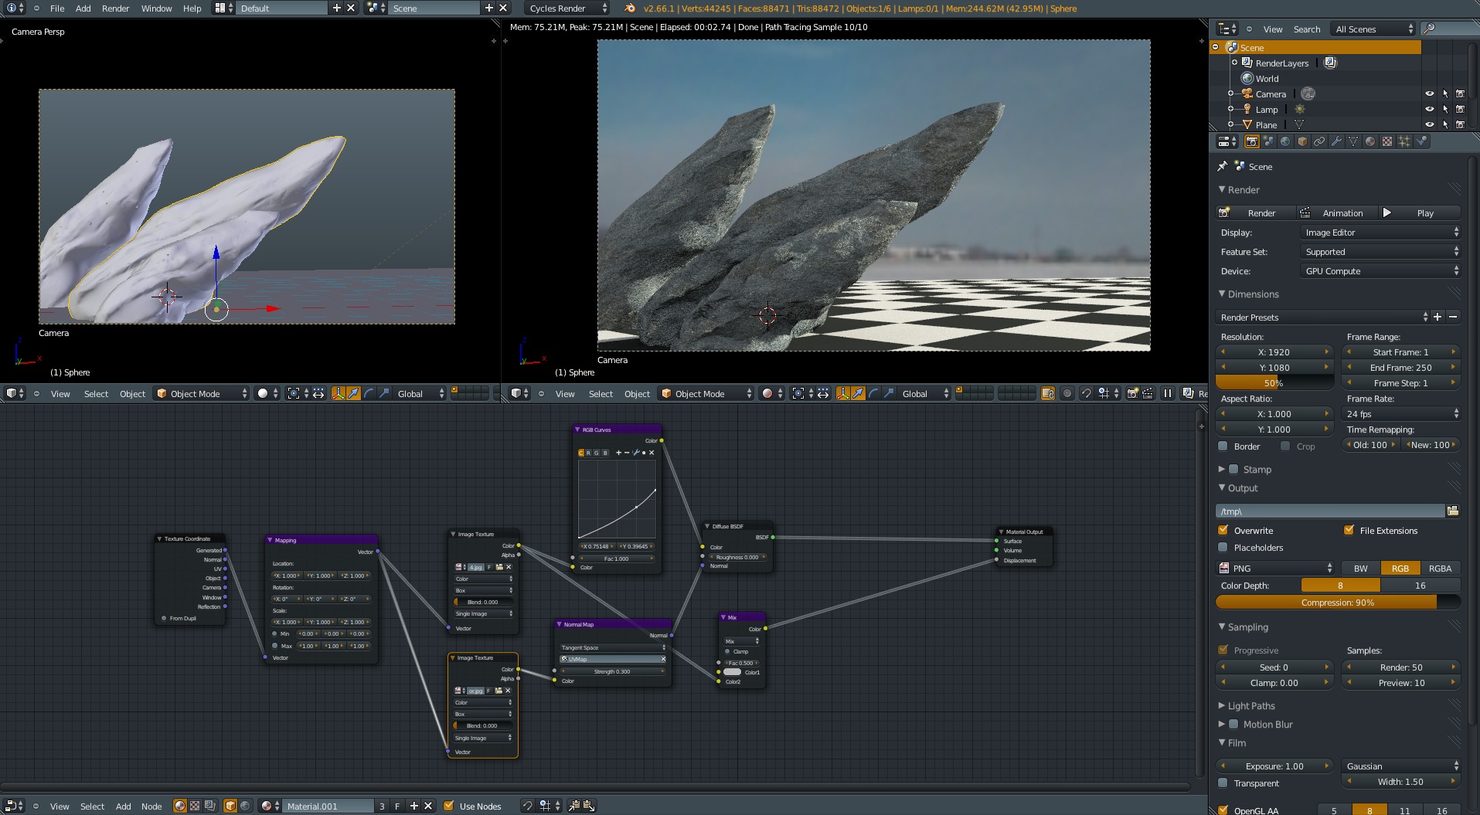This screenshot has height=815, width=1480.
Task: Uncheck Use Nodes in node editor header
Action: (448, 806)
